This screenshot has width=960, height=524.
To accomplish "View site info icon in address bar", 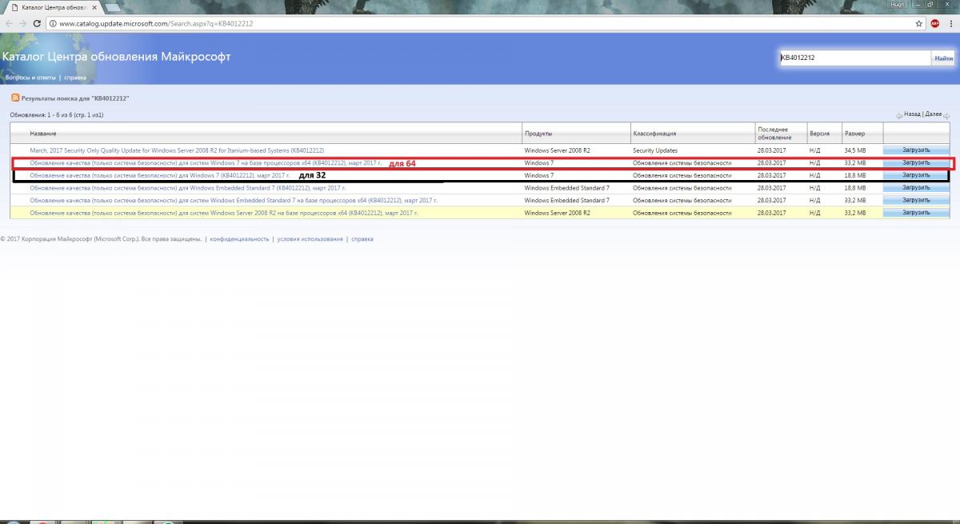I will (x=53, y=23).
